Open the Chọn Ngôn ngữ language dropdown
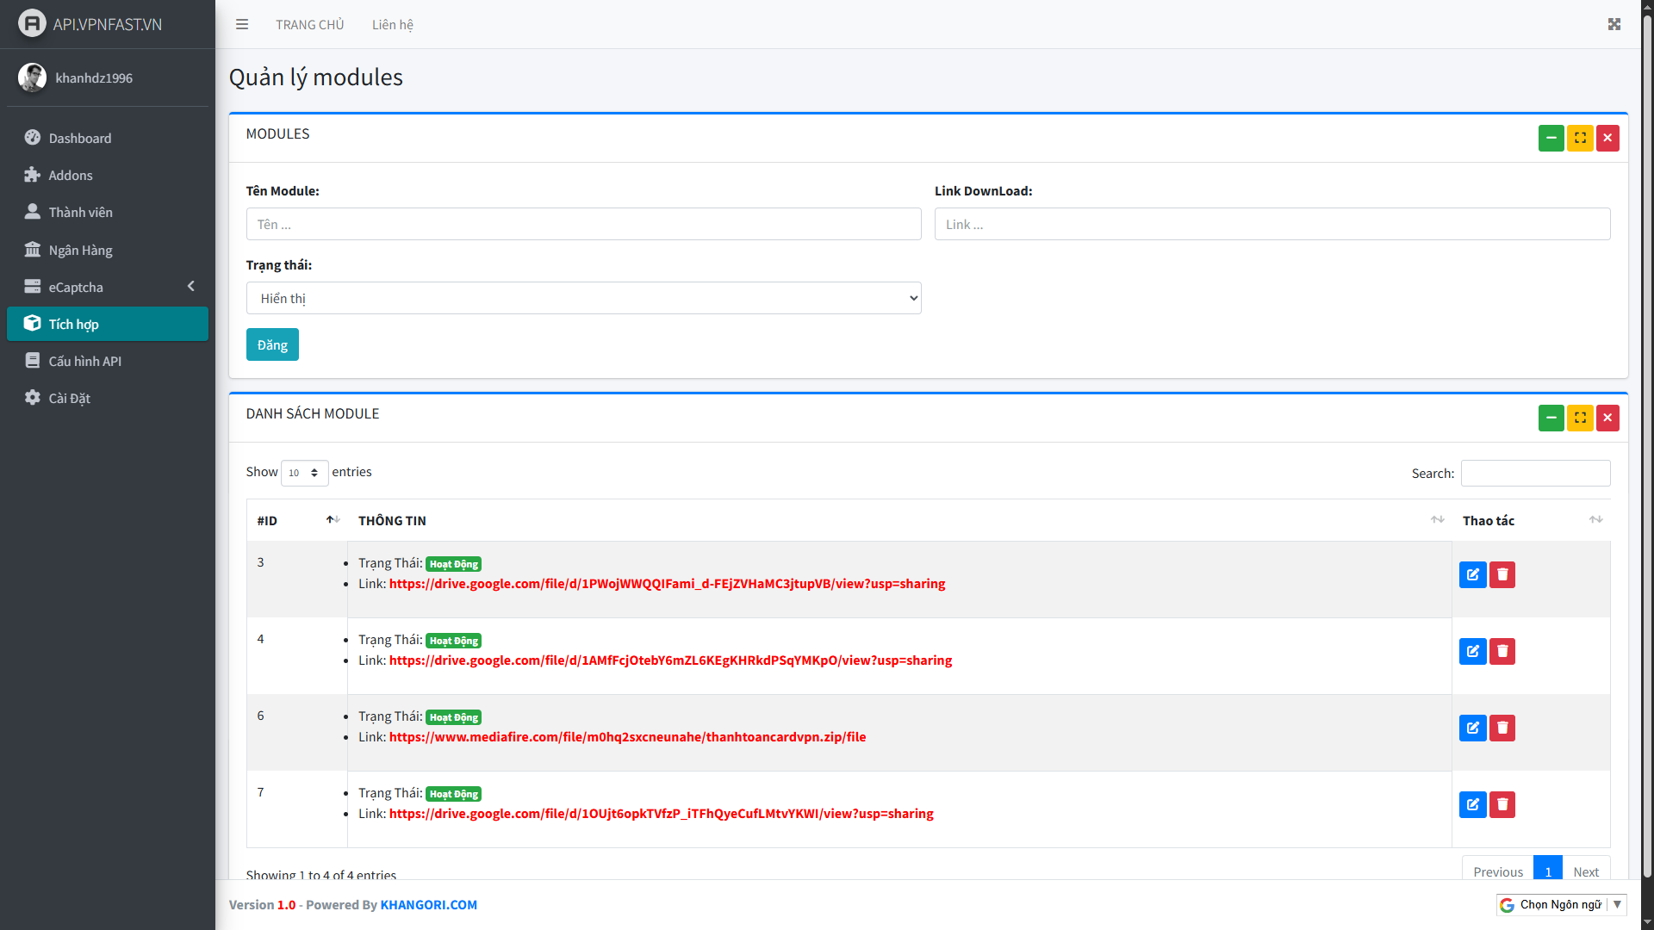Image resolution: width=1654 pixels, height=930 pixels. (1561, 904)
